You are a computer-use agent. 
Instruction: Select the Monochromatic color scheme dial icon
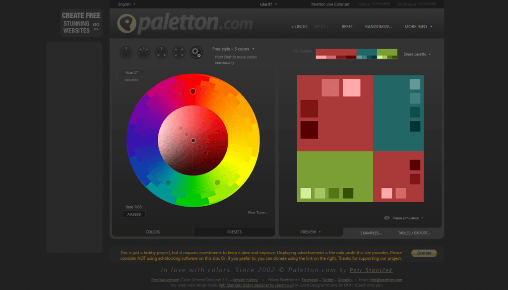[126, 52]
